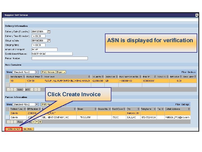Expand the Item Overview View dropdown
The height and width of the screenshot is (152, 202).
(37, 72)
